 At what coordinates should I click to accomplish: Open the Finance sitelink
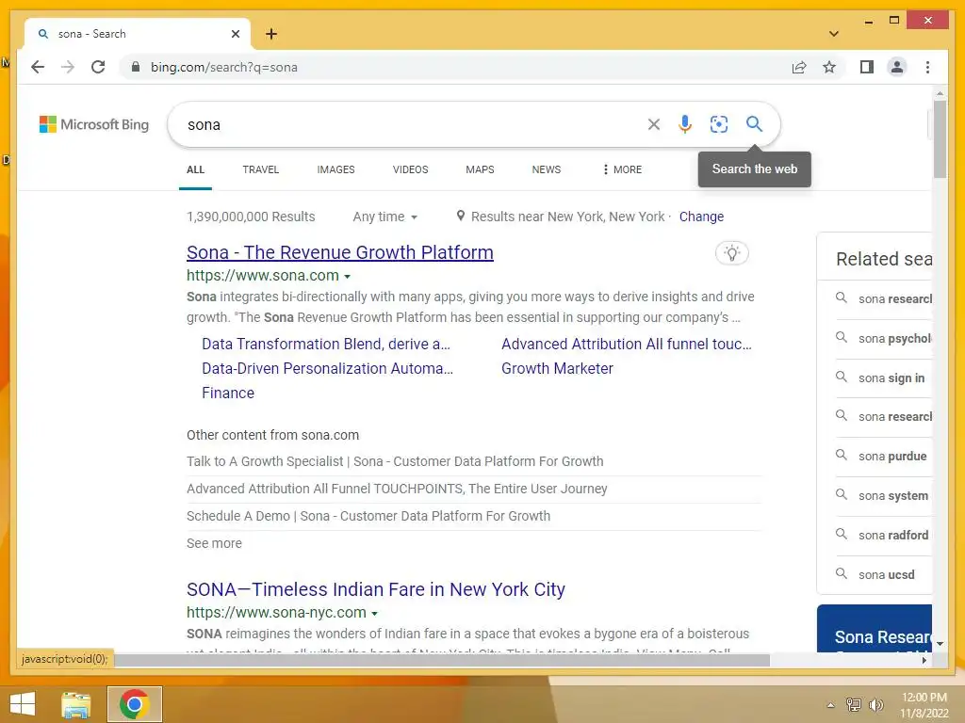point(228,393)
